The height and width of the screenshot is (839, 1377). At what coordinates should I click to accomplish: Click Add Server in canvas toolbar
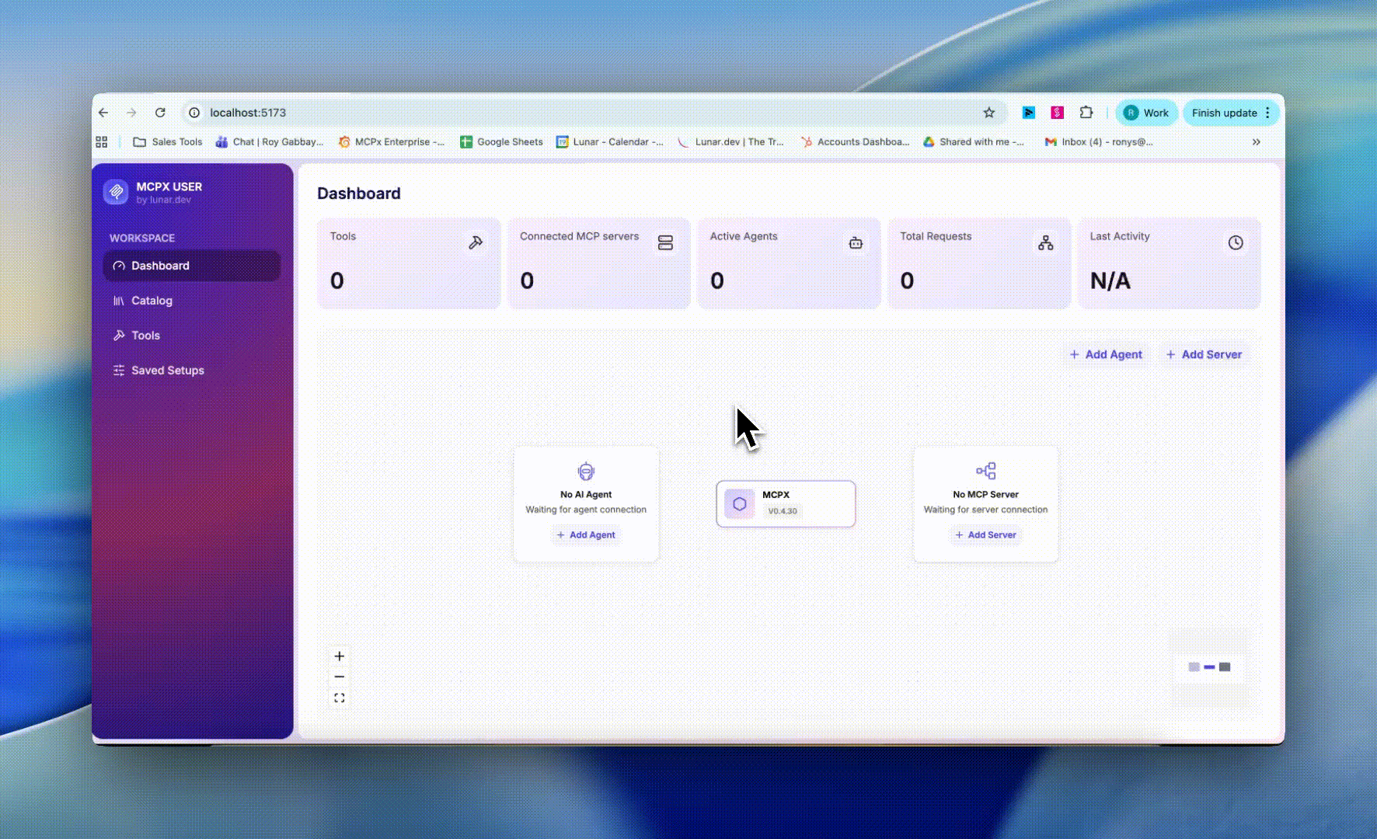[1204, 354]
